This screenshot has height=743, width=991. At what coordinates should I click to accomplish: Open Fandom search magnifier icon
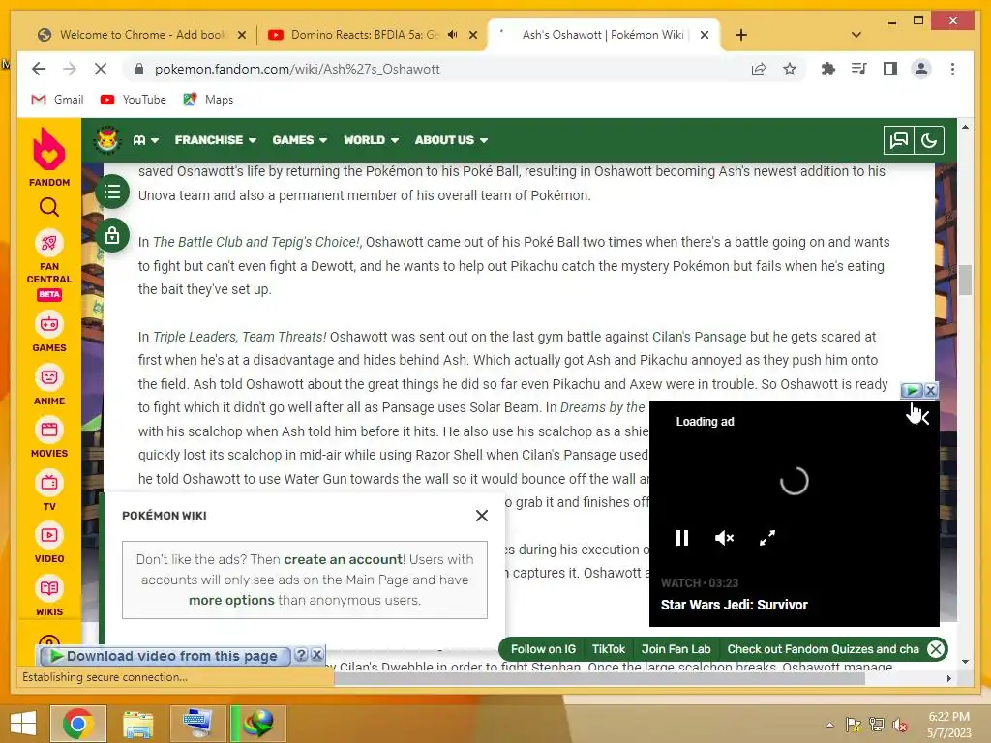[x=48, y=207]
